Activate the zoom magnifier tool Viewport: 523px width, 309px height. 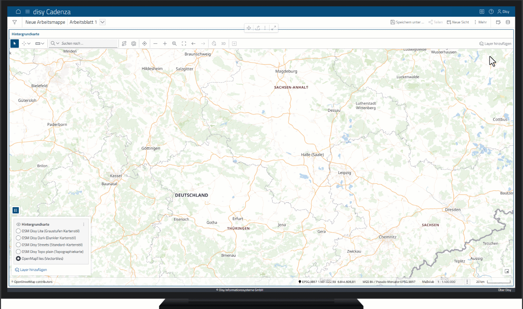(x=174, y=44)
